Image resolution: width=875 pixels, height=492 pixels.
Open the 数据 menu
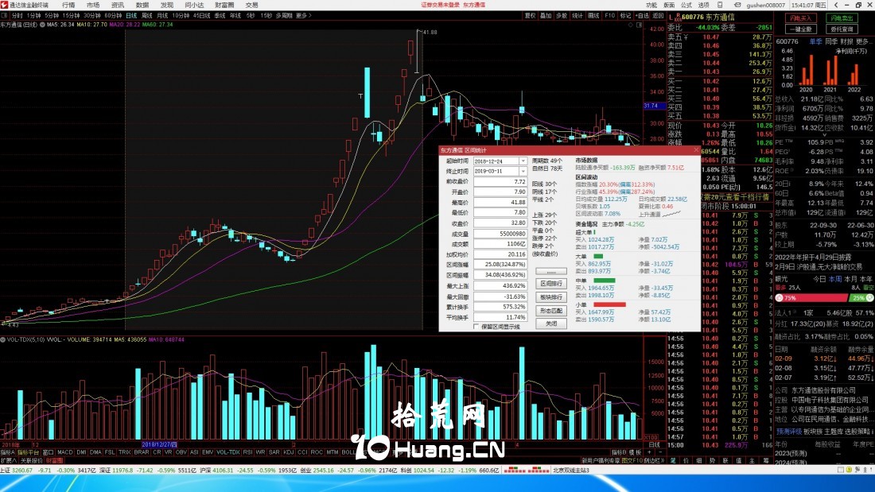coord(142,5)
